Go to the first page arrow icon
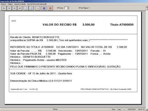The image size is (148, 111). 4,8
